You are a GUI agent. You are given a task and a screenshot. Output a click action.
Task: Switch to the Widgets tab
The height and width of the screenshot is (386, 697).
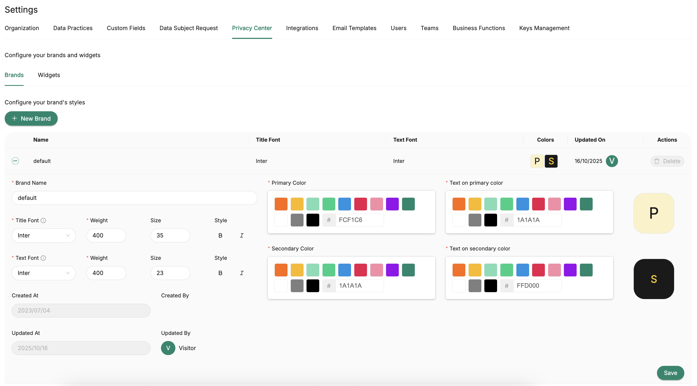(49, 75)
